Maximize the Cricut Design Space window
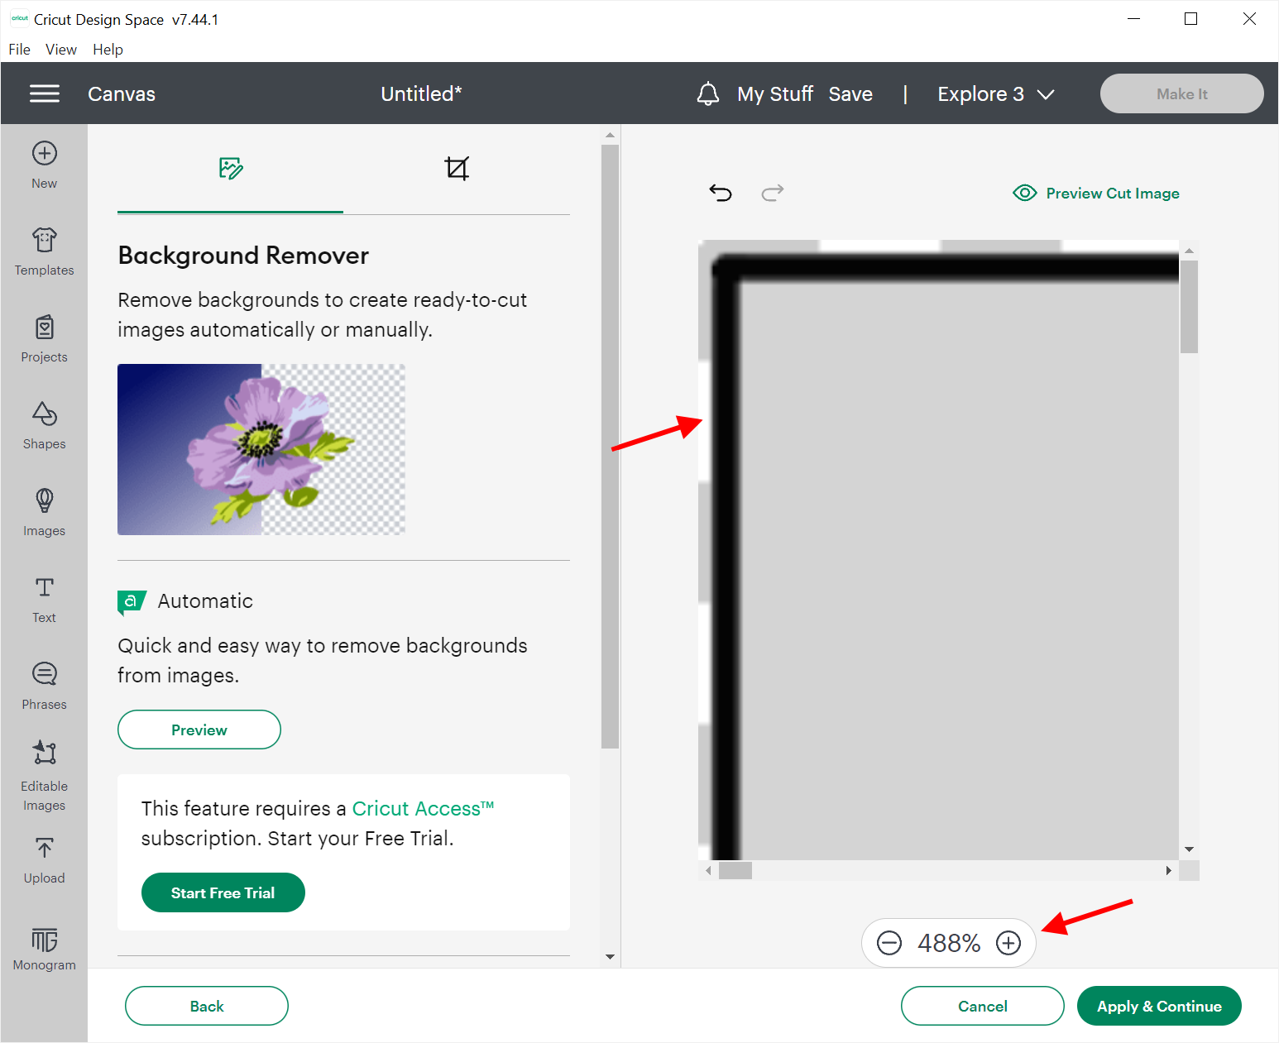This screenshot has height=1043, width=1279. (1191, 19)
